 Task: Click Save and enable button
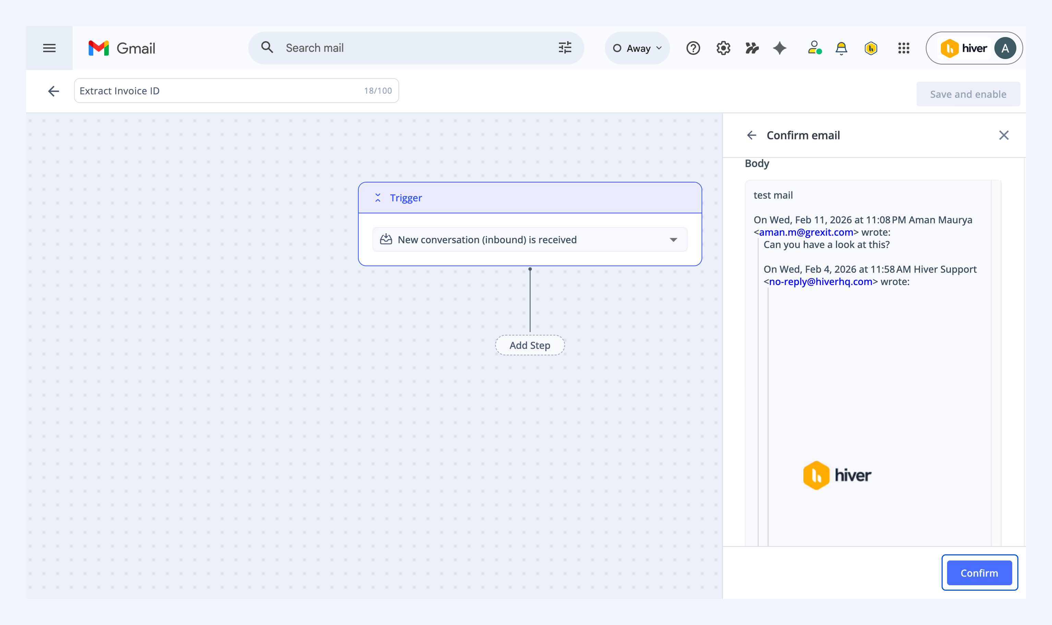(x=968, y=94)
